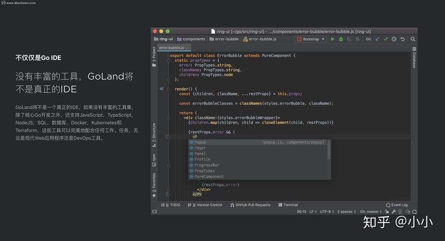This screenshot has height=241, width=445.
Task: Click the 36:13 cursor position indicator
Action: (x=301, y=212)
